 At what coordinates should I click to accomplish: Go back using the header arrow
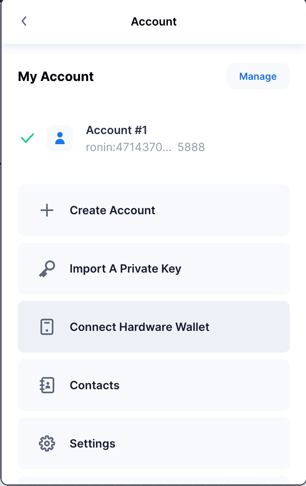coord(24,21)
